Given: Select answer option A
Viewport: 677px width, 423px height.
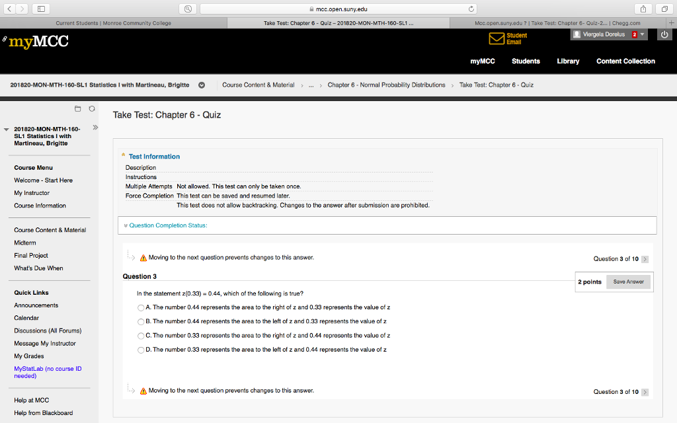Looking at the screenshot, I should tap(141, 307).
